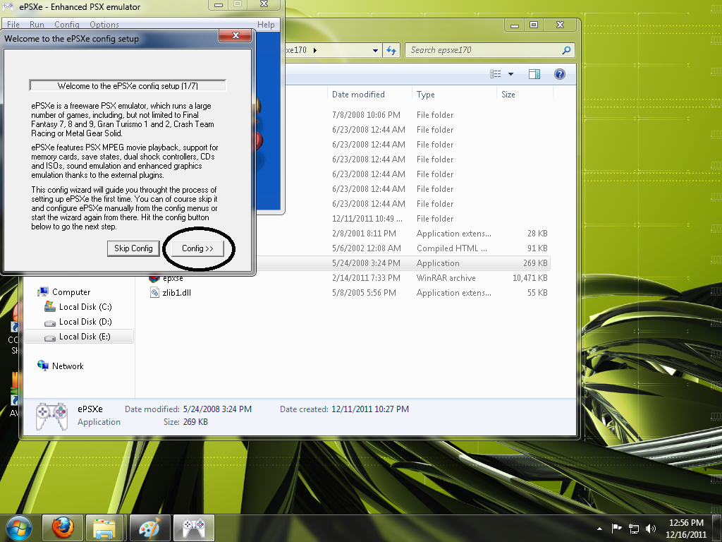Maximize the Explorer window

click(534, 25)
